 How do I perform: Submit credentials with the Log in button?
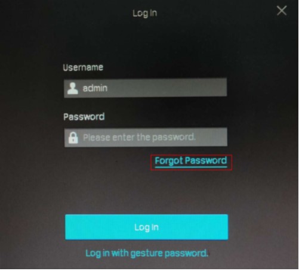point(147,227)
